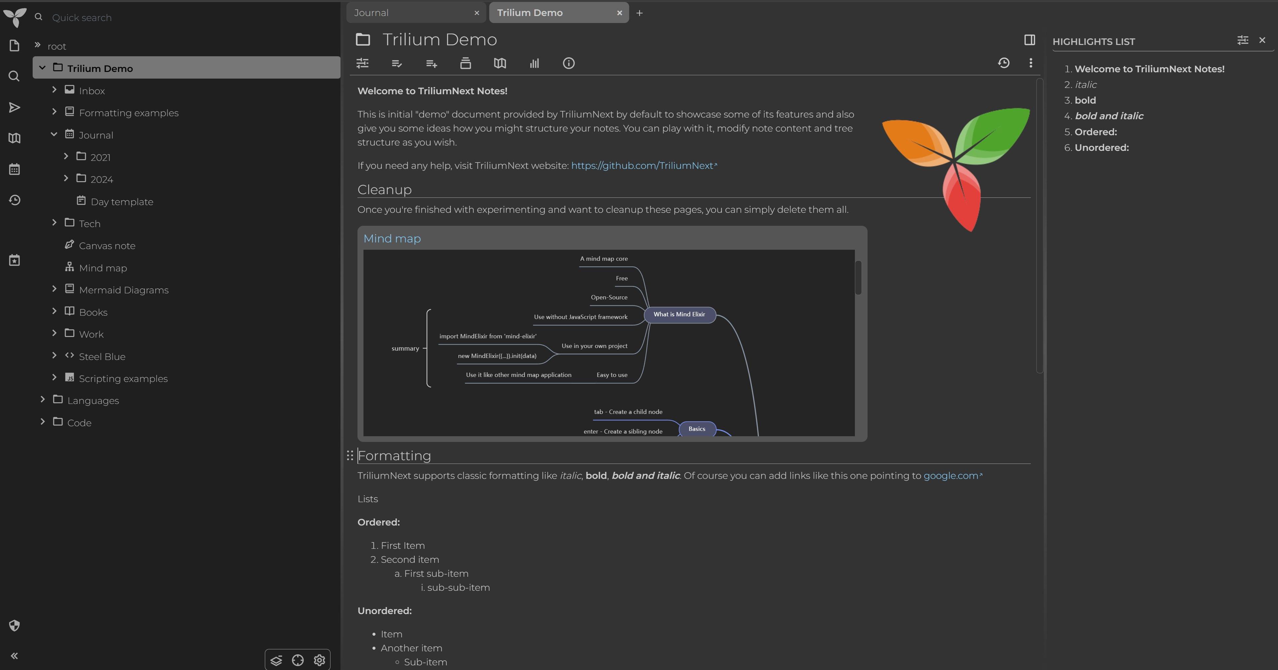Open the note map ribbon icon
Viewport: 1278px width, 670px height.
[500, 64]
